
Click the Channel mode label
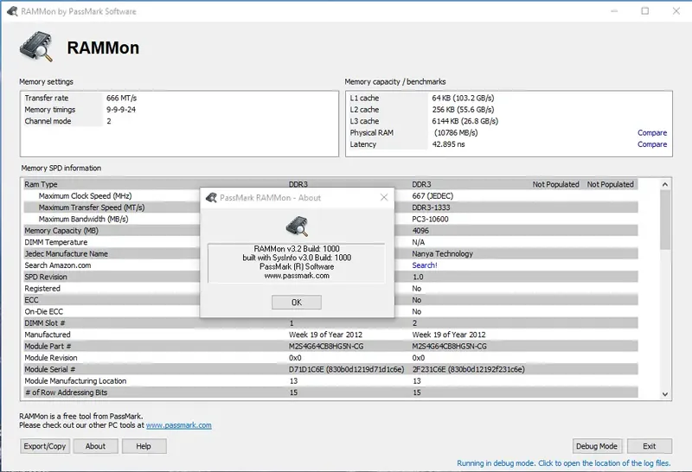point(48,121)
